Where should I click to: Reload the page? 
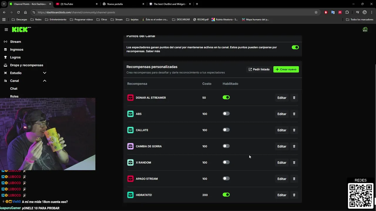(x=18, y=12)
